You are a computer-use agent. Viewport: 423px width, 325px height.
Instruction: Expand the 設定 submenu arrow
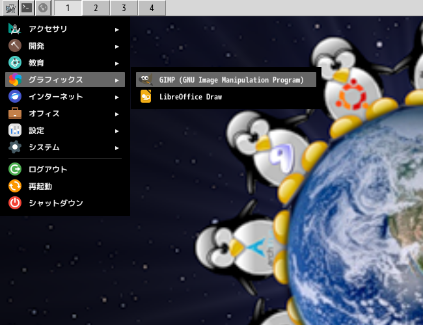pos(116,131)
